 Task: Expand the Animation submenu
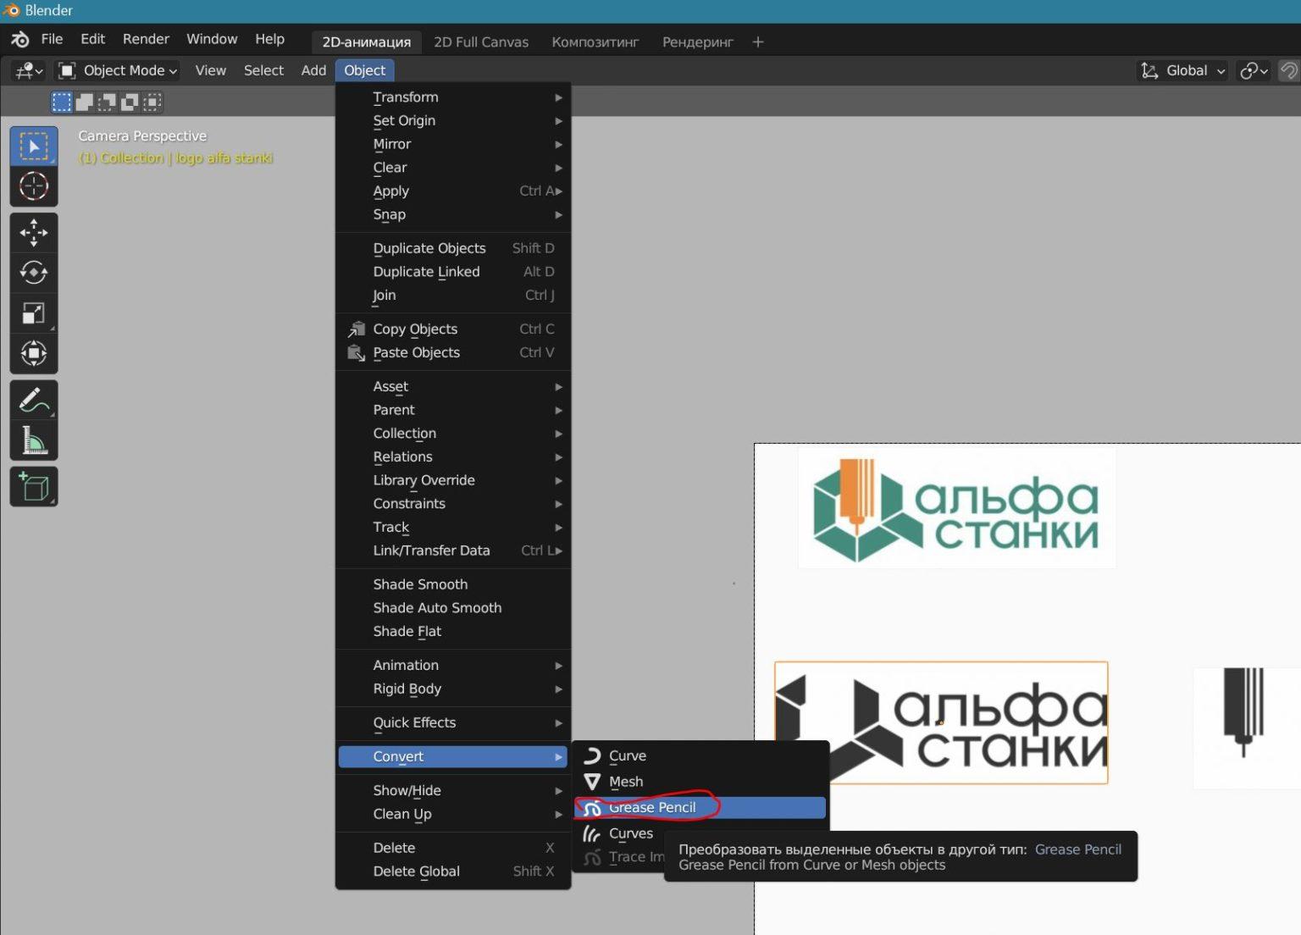tap(453, 666)
